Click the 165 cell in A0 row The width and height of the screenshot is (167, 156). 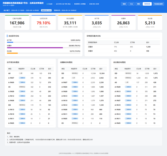pos(41,73)
